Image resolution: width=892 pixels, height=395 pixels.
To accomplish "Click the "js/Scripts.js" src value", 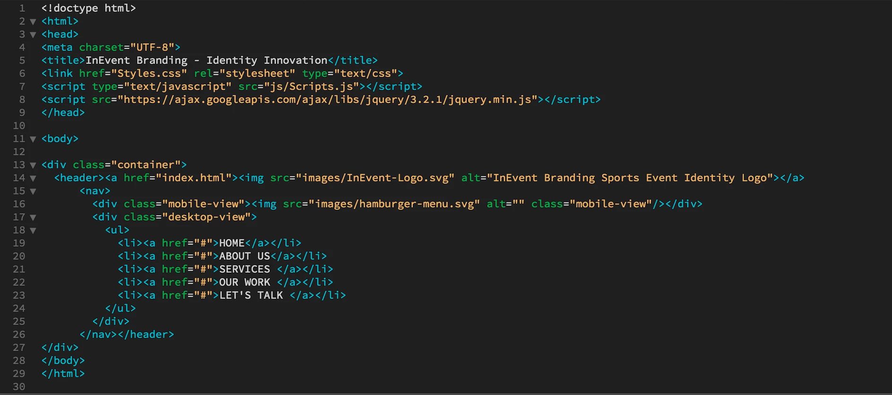I will click(x=312, y=86).
